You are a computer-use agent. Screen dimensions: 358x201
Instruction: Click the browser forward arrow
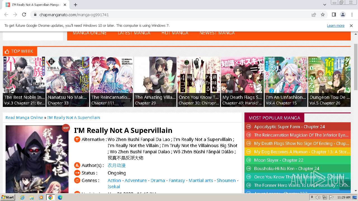pos(15,15)
